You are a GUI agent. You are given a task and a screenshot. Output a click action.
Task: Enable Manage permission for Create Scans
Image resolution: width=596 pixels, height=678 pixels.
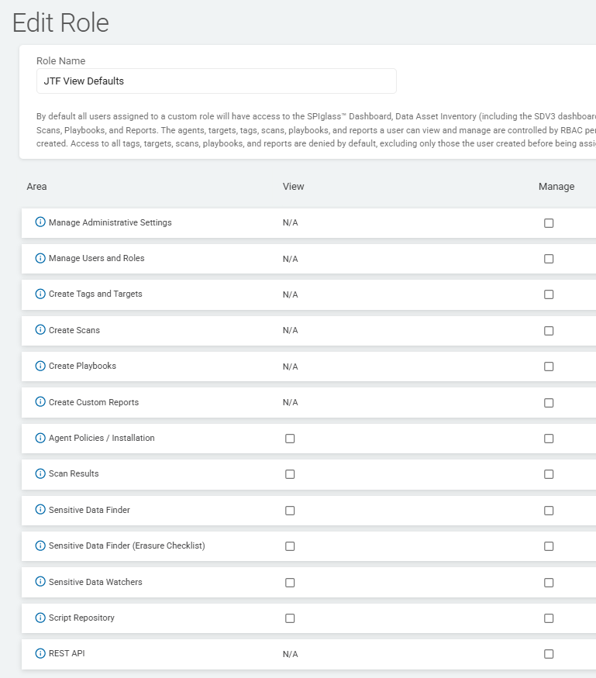pyautogui.click(x=549, y=331)
